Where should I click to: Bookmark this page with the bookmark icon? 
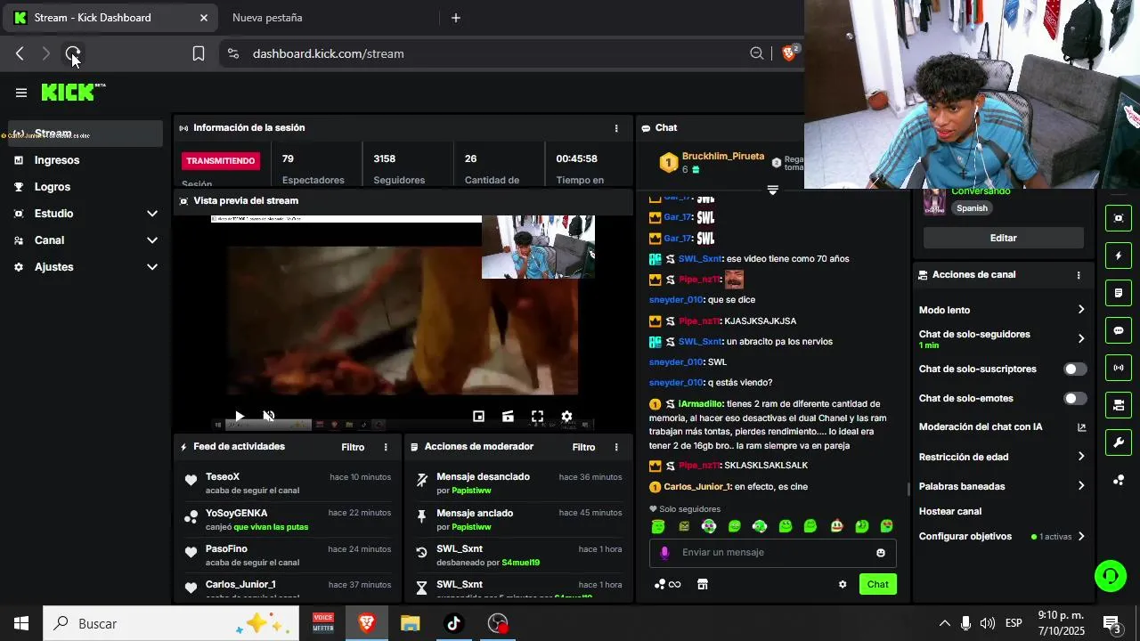(x=199, y=53)
